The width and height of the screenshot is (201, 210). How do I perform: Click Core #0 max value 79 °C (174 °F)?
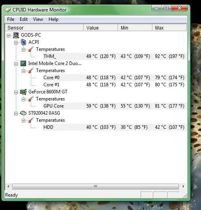point(169,78)
